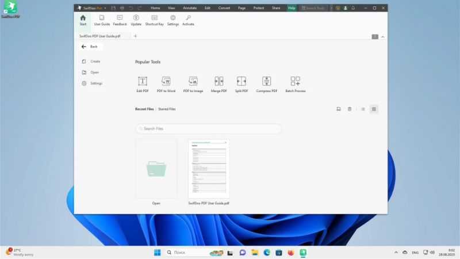Add a new tab with plus

coord(135,36)
